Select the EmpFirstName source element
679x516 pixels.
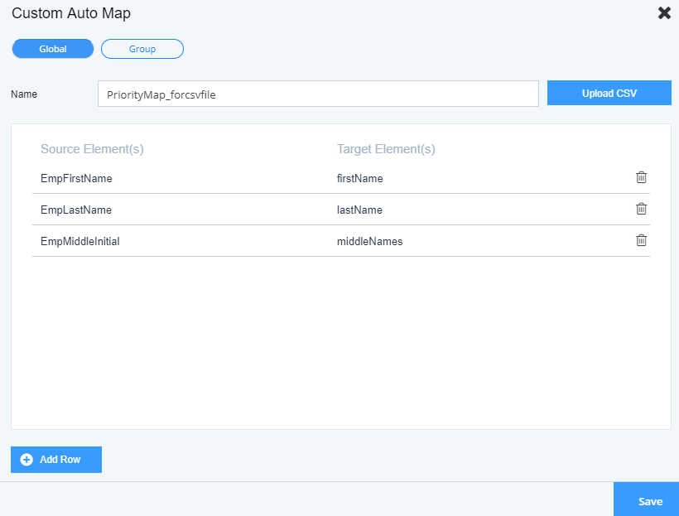[x=76, y=179]
